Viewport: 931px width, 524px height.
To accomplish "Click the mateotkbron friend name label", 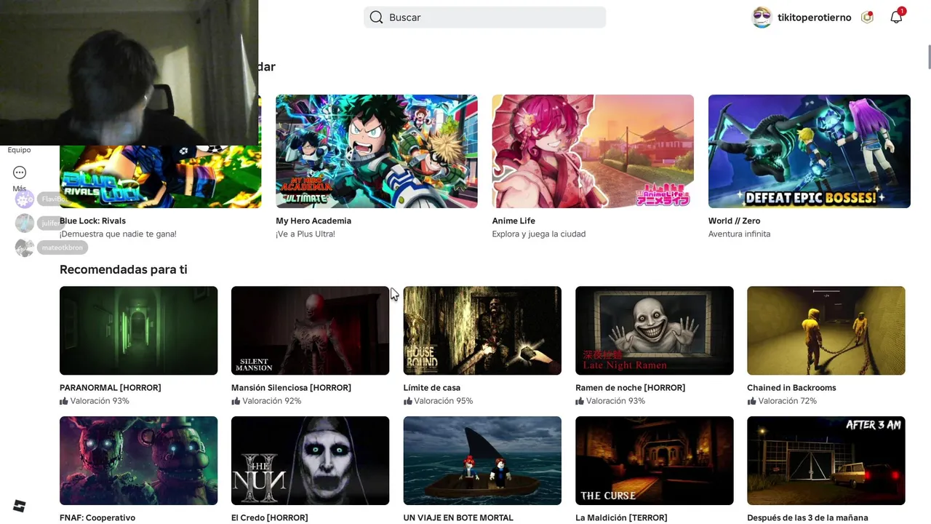I will pos(63,247).
